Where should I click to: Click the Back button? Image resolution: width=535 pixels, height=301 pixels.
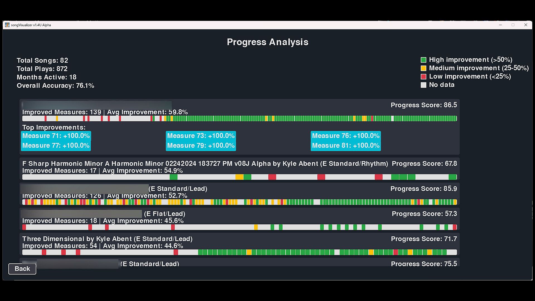click(x=22, y=269)
